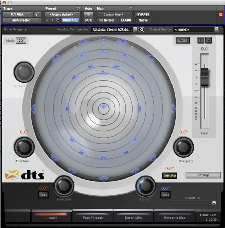Click the L speaker icon on dome

[x=82, y=56]
